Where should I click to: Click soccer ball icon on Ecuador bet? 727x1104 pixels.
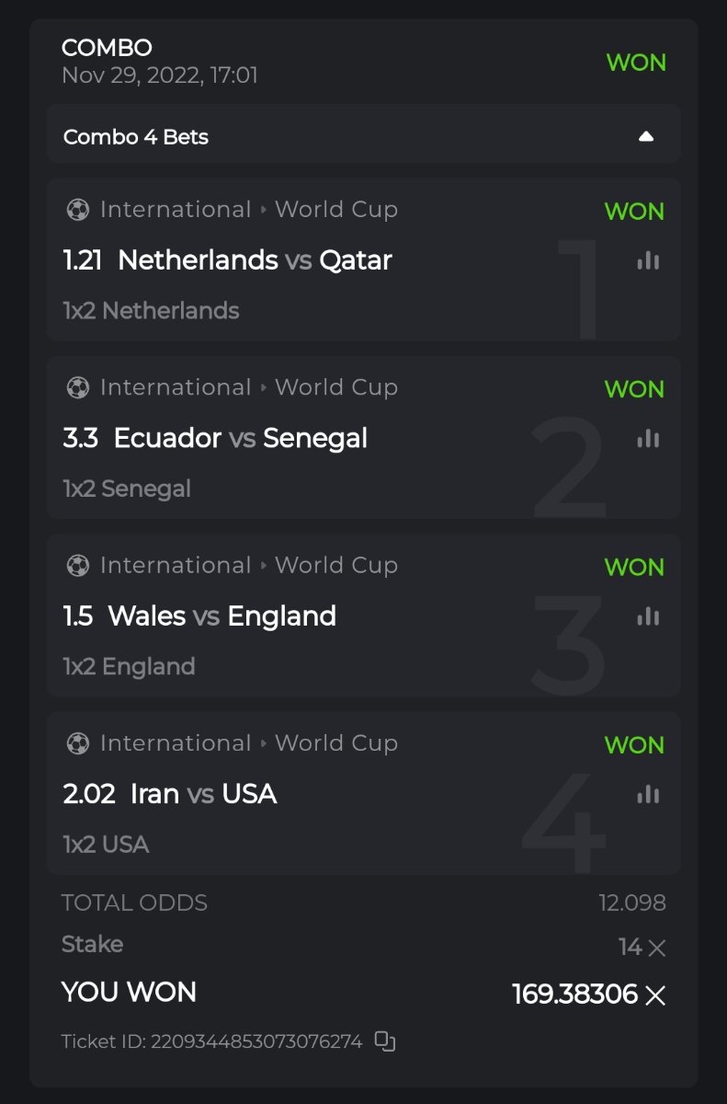78,387
